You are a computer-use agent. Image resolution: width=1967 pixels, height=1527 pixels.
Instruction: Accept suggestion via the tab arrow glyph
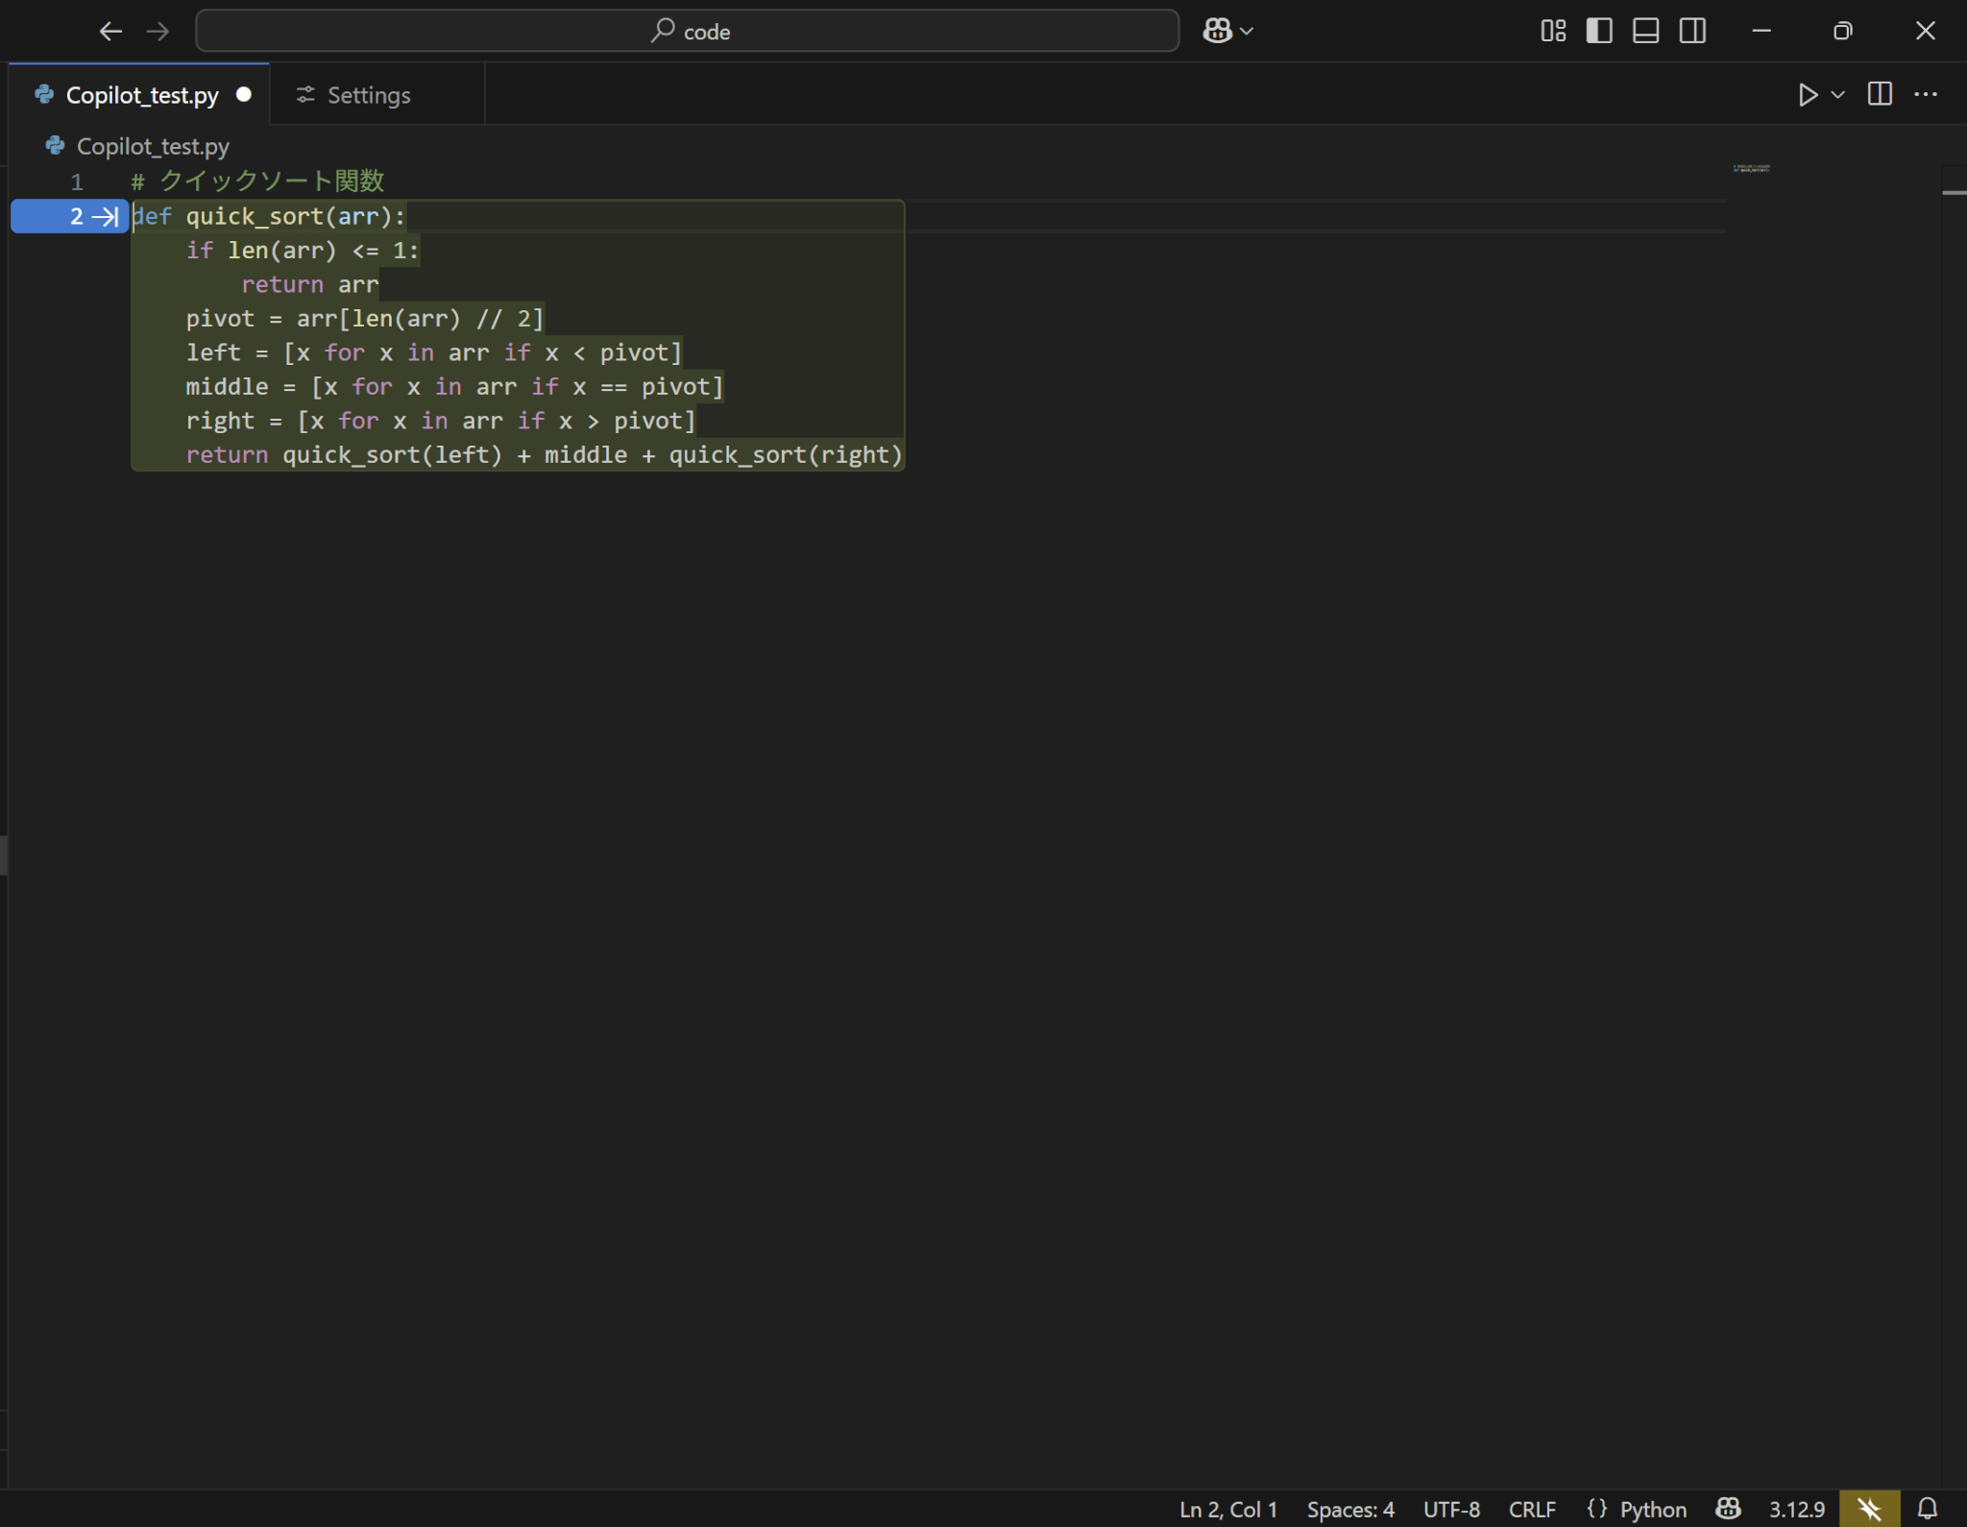tap(106, 217)
